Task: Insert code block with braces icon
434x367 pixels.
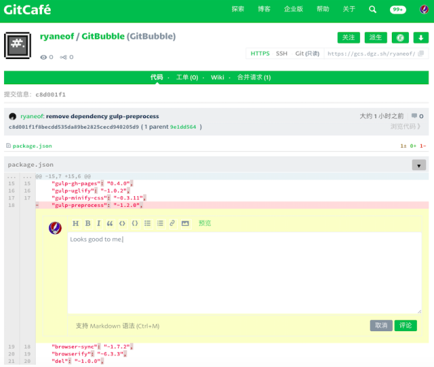Action: [x=135, y=223]
